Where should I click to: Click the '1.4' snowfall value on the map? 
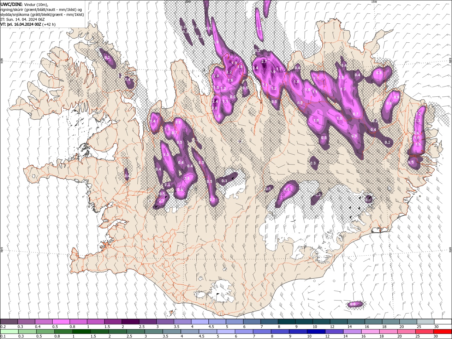point(153,121)
